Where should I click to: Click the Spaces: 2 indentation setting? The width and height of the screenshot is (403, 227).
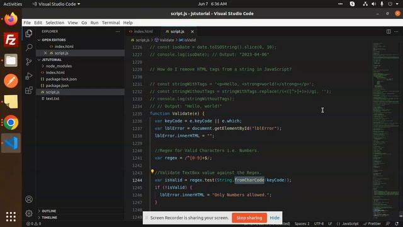tap(302, 224)
